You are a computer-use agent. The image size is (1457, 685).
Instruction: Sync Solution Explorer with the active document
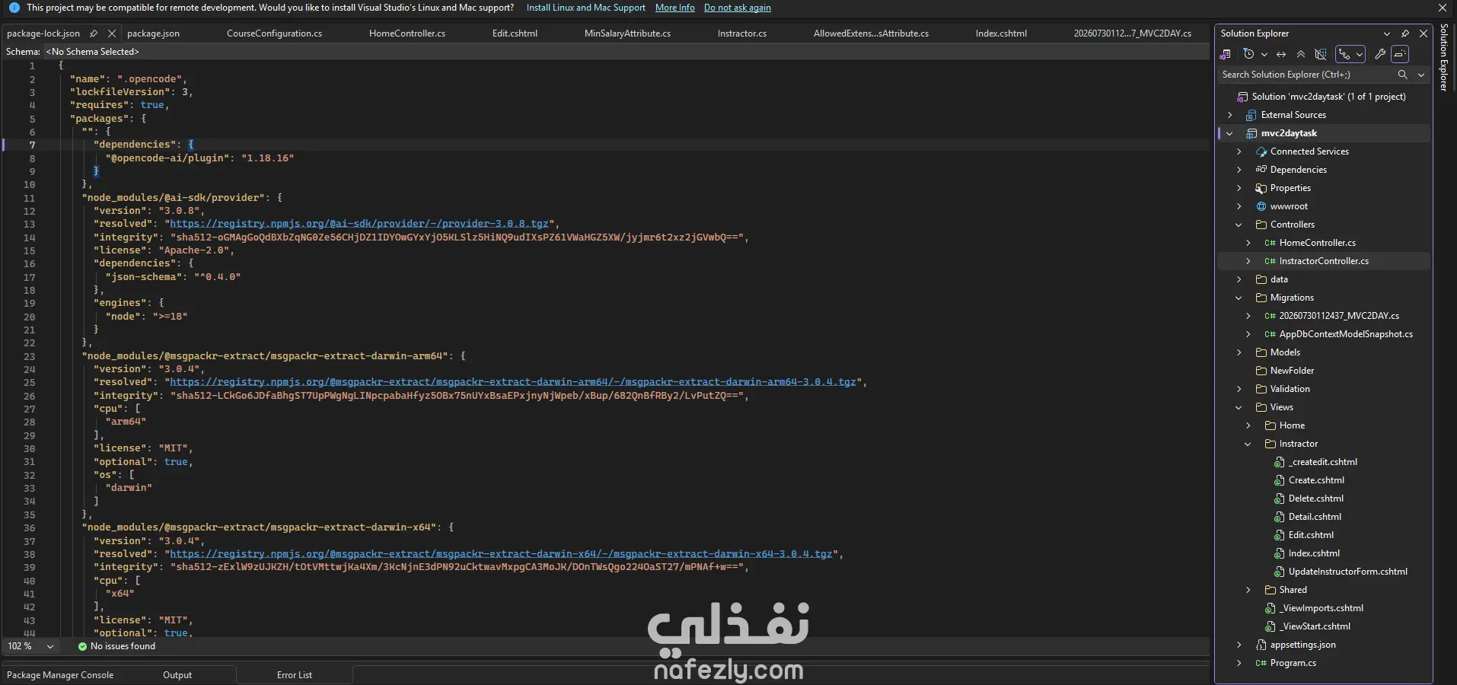tap(1281, 54)
